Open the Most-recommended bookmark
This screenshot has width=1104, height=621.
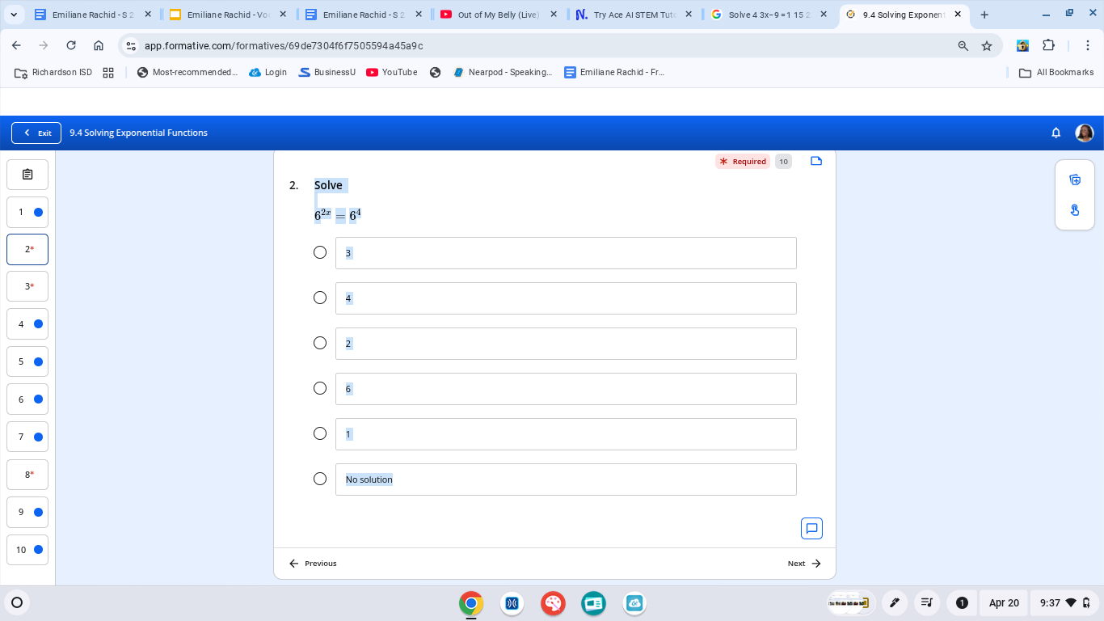click(x=188, y=72)
